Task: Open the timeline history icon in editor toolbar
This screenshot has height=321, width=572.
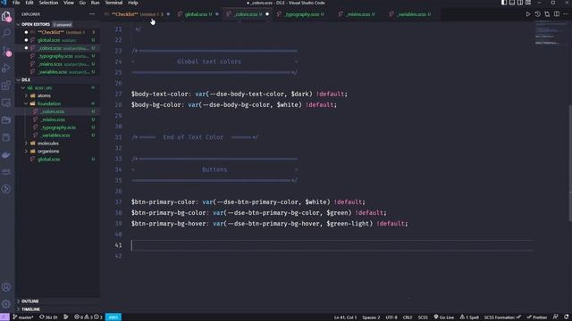Action: point(537,14)
